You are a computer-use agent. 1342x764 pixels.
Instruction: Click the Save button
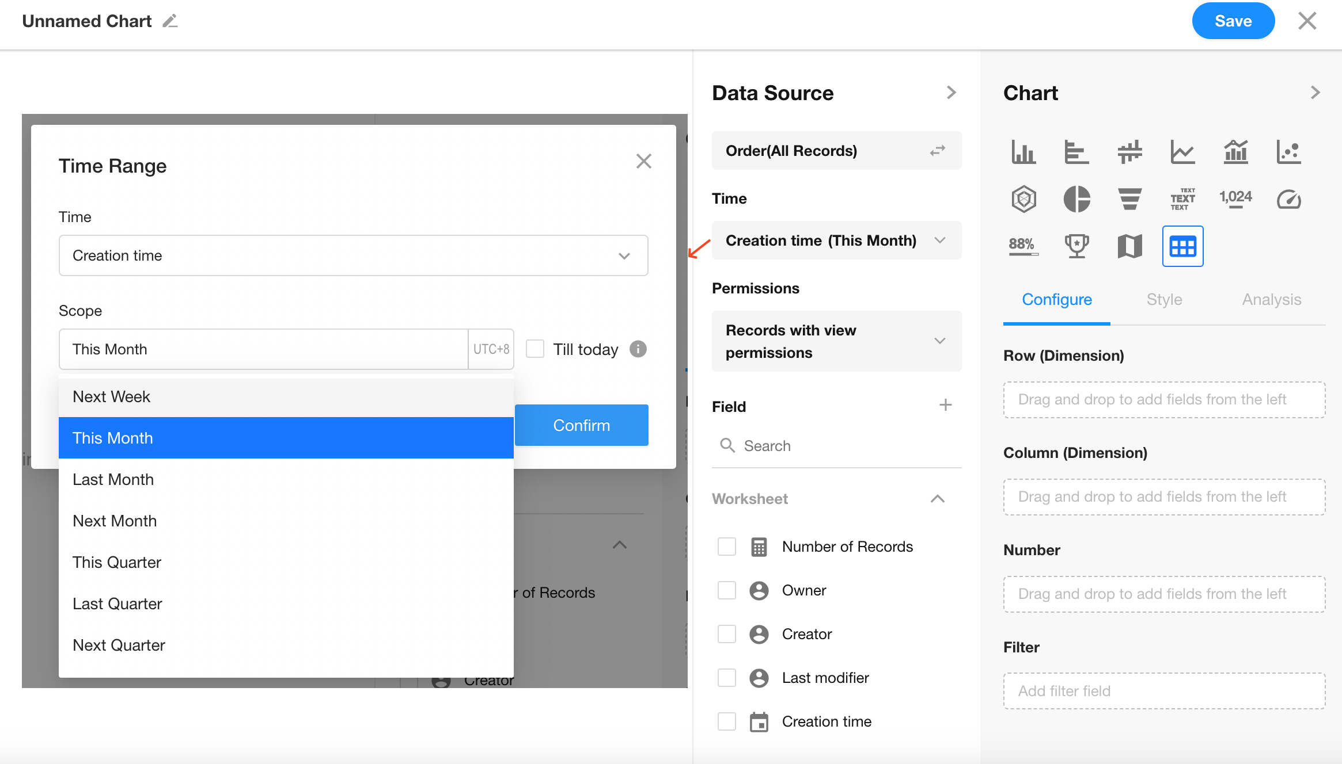[1233, 21]
